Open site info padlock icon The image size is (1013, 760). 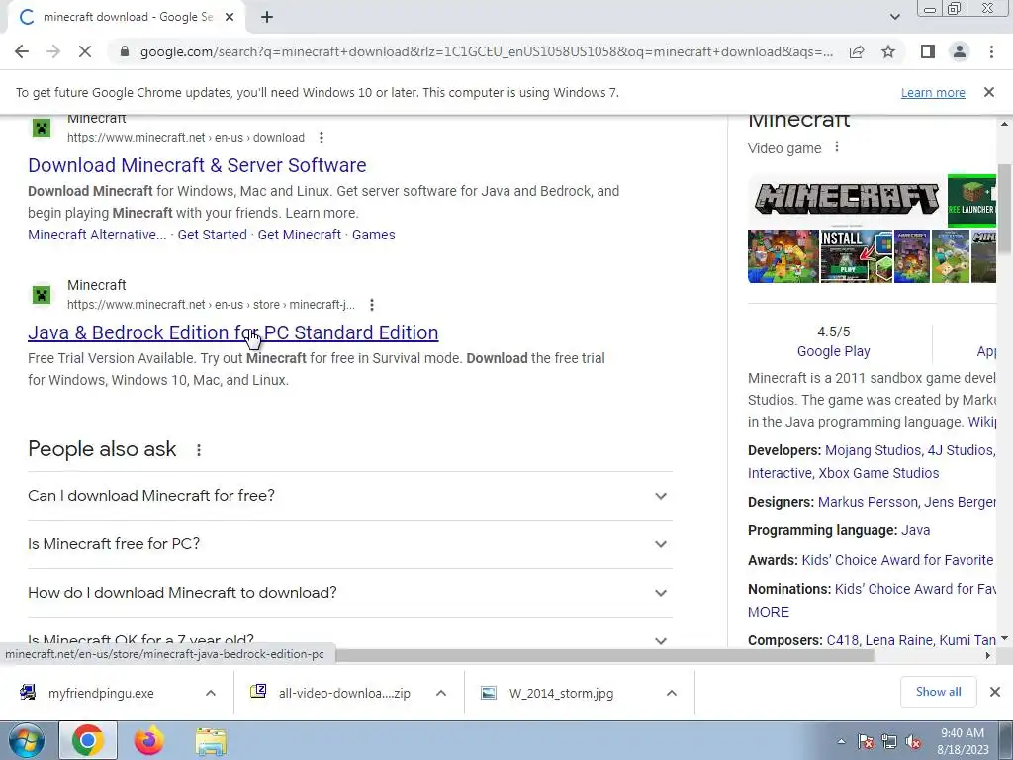tap(125, 51)
